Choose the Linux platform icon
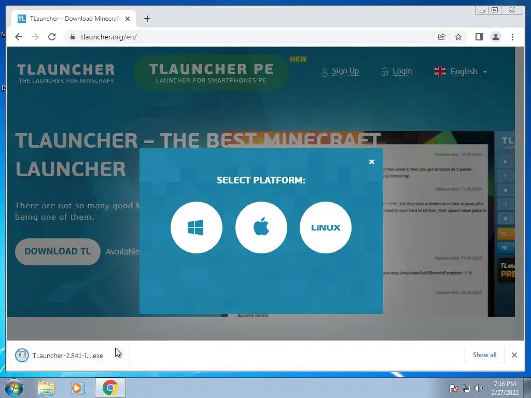Screen dimensions: 531x398 pos(326,228)
